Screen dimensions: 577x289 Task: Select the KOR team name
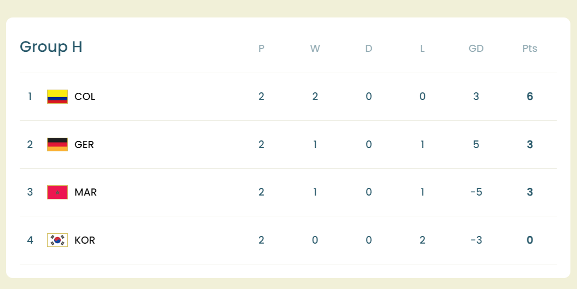click(85, 240)
